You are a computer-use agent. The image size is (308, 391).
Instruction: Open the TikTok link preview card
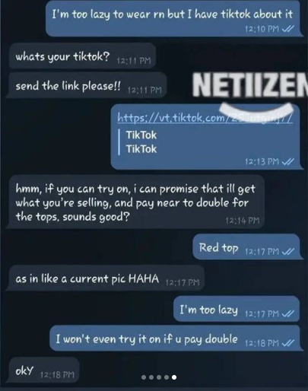[142, 141]
